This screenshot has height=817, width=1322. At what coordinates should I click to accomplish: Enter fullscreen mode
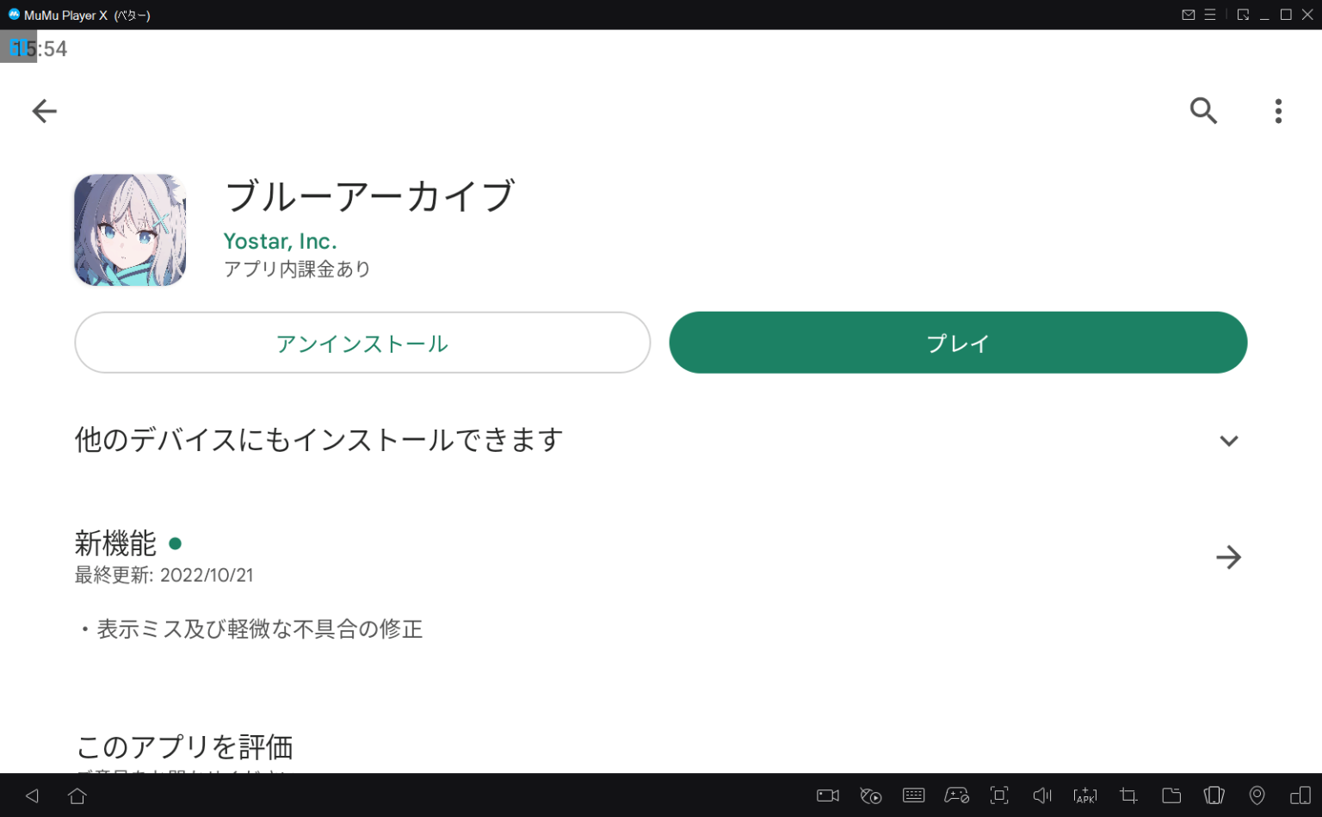999,795
